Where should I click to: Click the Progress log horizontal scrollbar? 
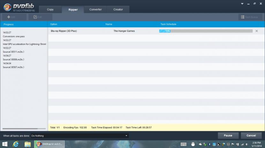click(x=20, y=129)
